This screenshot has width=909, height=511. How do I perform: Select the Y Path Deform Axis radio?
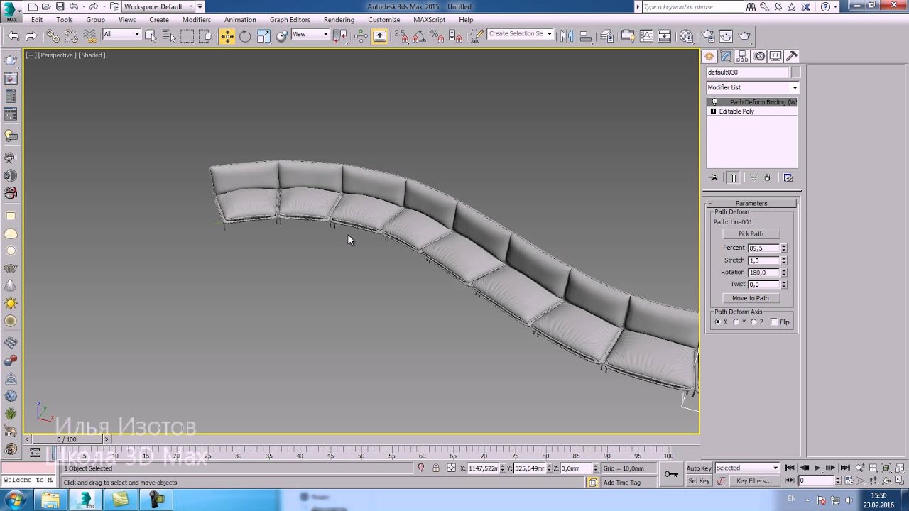tap(736, 322)
